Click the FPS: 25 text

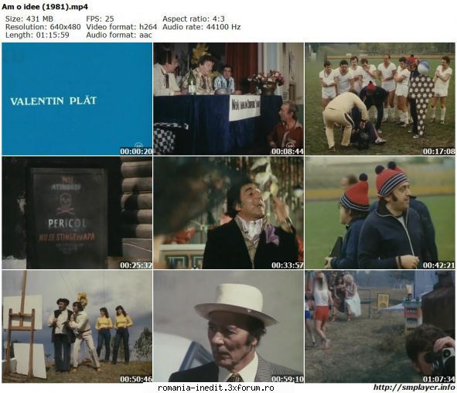click(100, 19)
